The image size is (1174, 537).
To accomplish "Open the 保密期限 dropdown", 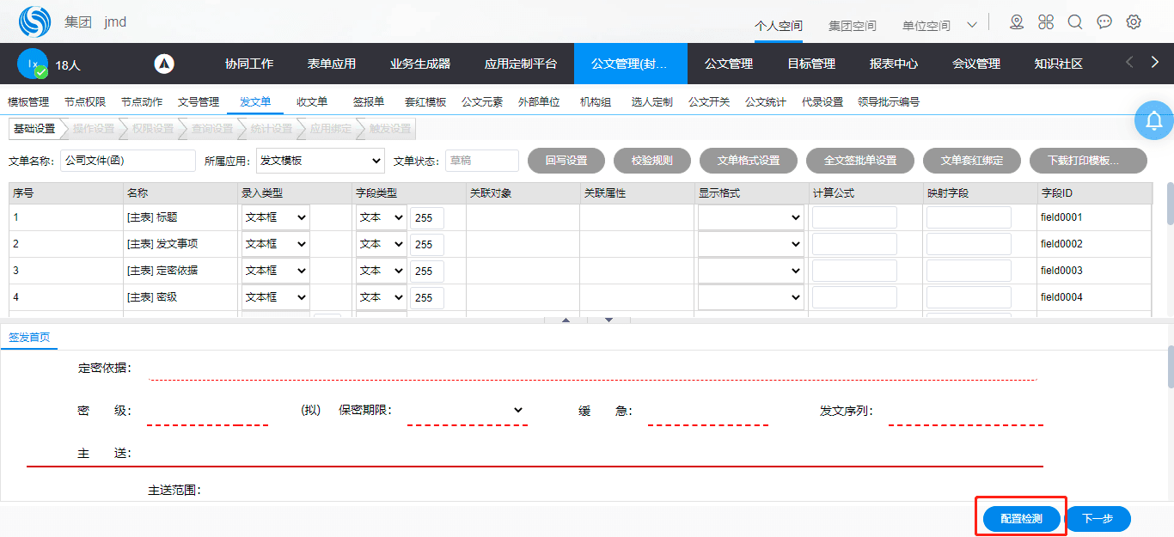I will click(467, 410).
